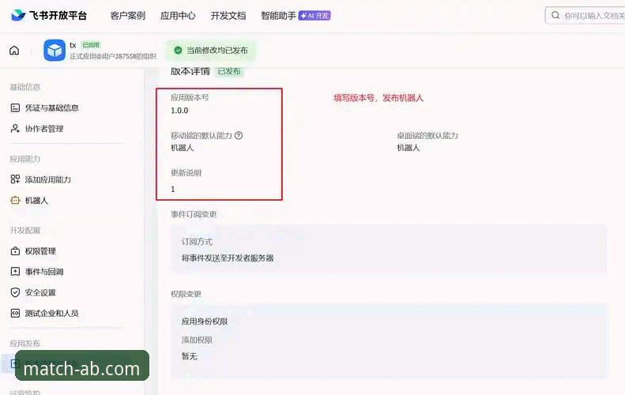The image size is (625, 395).
Task: Click the 机器人 robot icon
Action: tap(15, 200)
